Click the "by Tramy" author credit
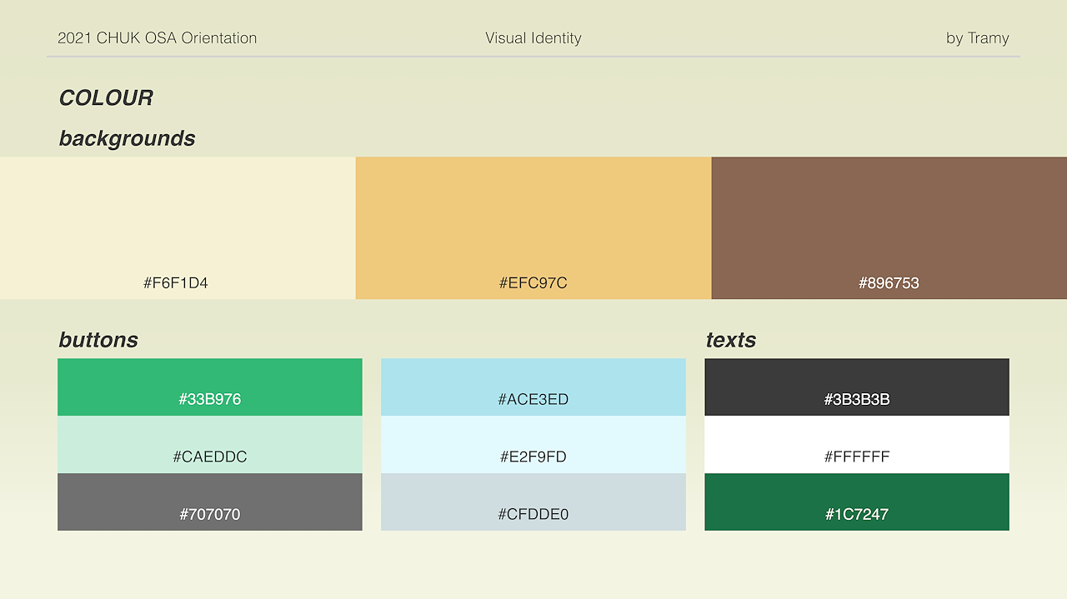This screenshot has width=1067, height=599. tap(977, 38)
